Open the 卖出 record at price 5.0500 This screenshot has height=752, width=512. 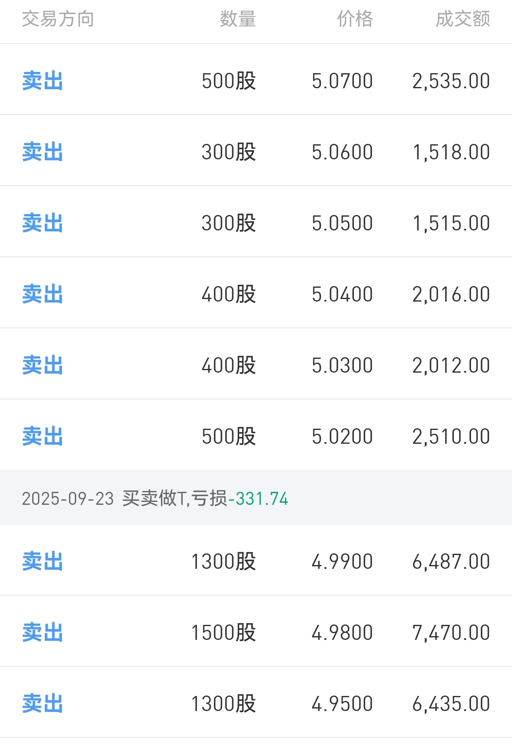pyautogui.click(x=256, y=222)
